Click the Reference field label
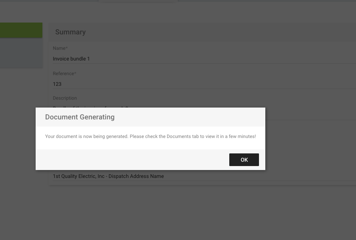The height and width of the screenshot is (240, 356). [64, 74]
